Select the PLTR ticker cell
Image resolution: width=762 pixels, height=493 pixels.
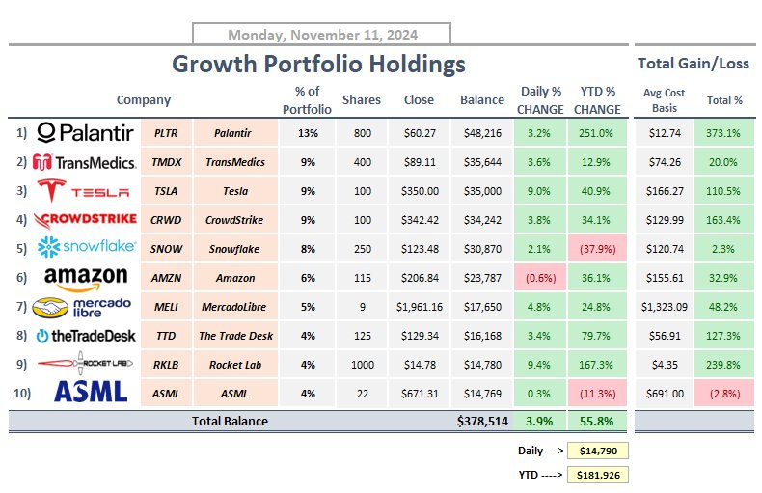(x=166, y=132)
